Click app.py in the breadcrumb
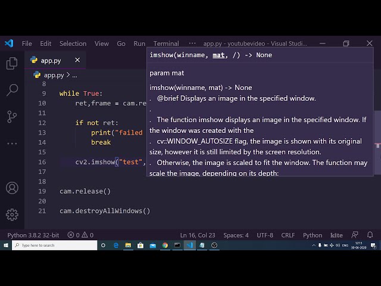Viewport: 381px width, 286px height. (x=54, y=75)
